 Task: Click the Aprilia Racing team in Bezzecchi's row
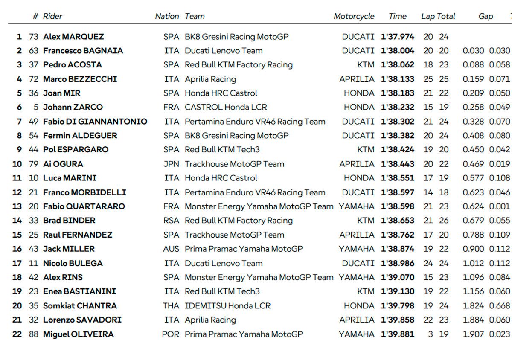[210, 79]
